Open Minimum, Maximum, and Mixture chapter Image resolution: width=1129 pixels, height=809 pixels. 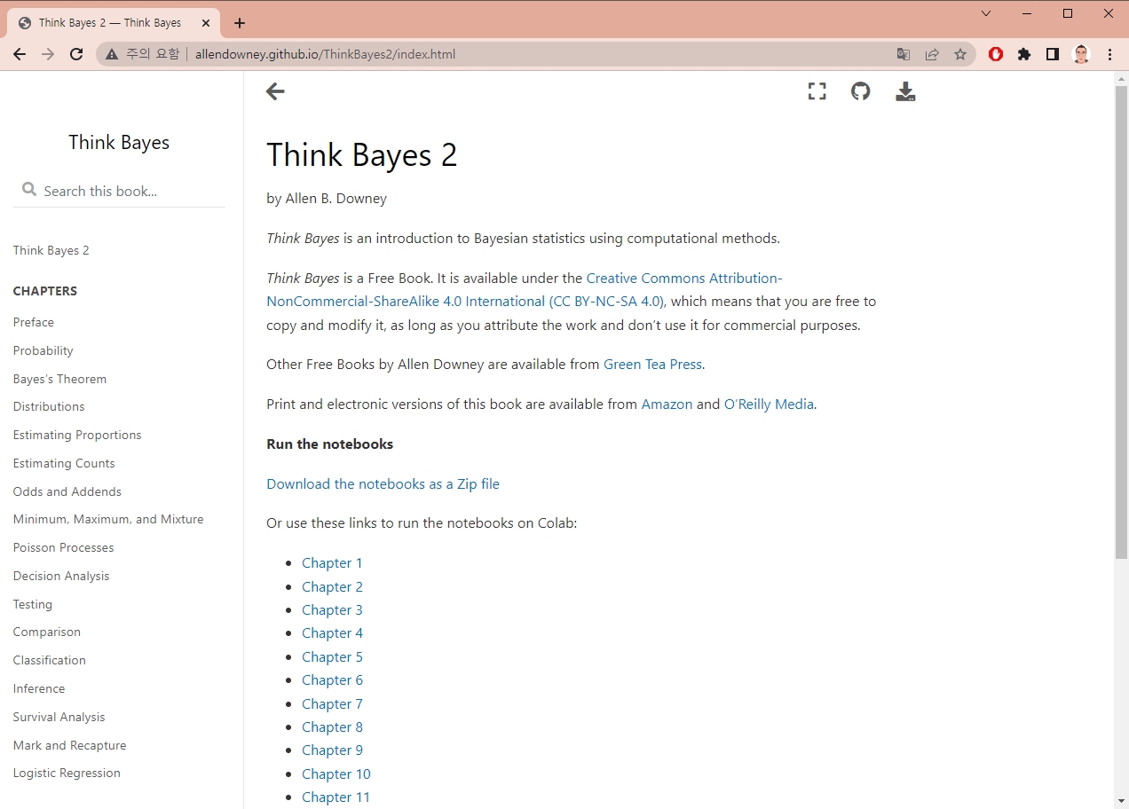(x=108, y=519)
